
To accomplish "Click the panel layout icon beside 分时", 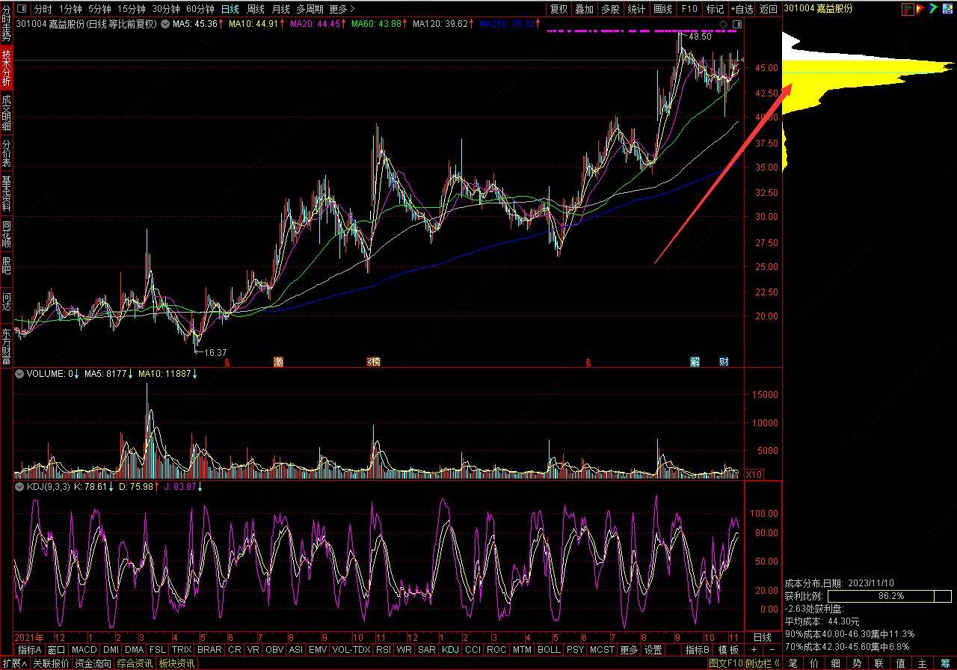I will (x=21, y=9).
